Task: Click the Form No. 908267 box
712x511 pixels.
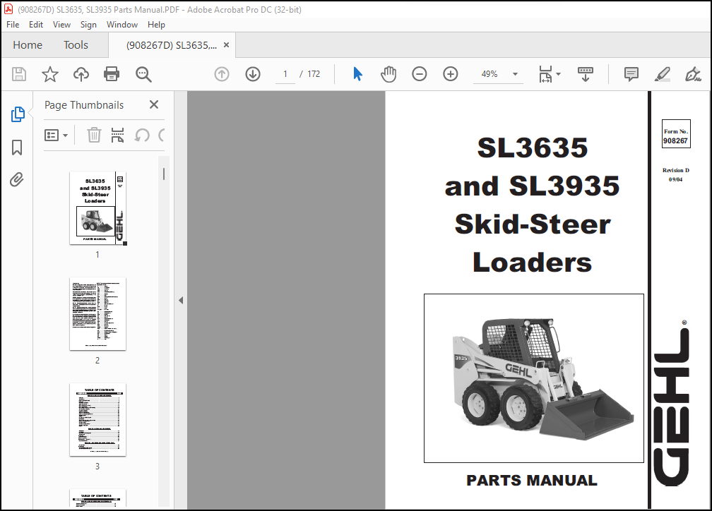Action: coord(676,134)
